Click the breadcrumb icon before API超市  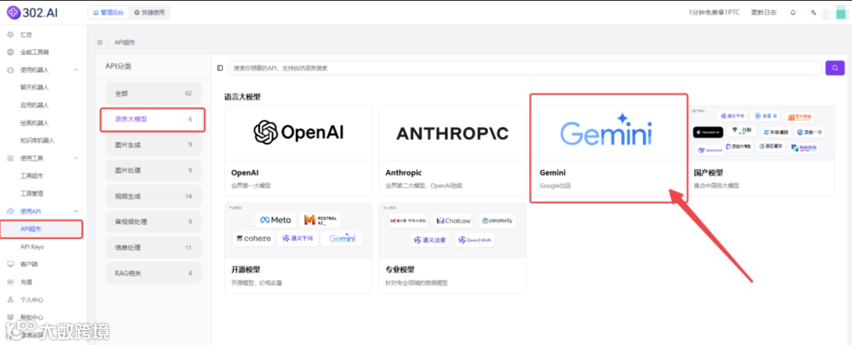coord(100,42)
